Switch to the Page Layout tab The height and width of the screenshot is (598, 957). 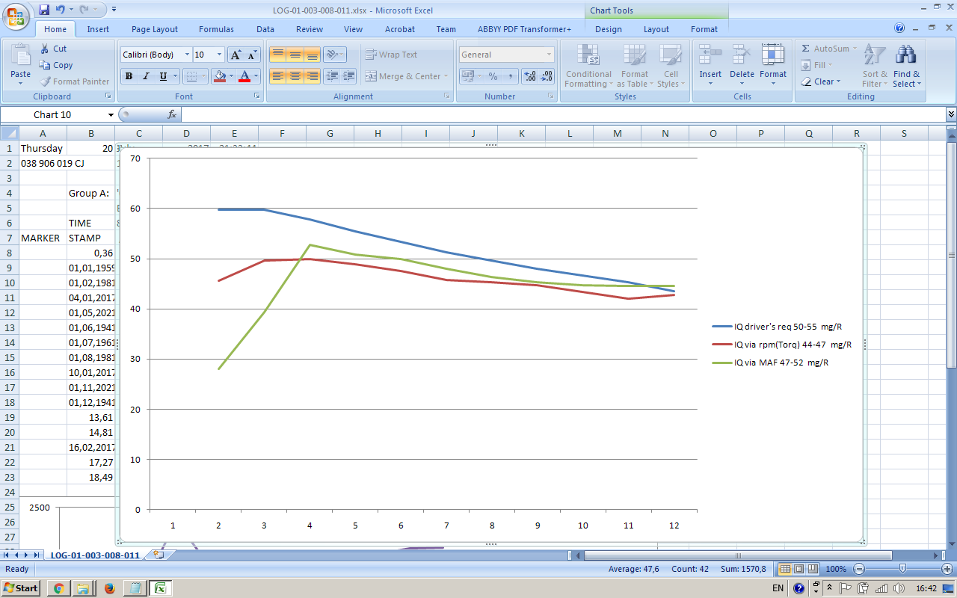(155, 29)
